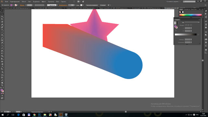Activate the Type tool
Viewport: 208px width, 117px height.
point(2,30)
